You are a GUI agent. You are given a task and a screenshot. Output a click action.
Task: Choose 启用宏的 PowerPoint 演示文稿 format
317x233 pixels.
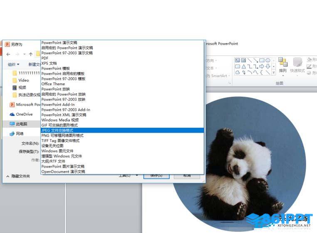122,48
